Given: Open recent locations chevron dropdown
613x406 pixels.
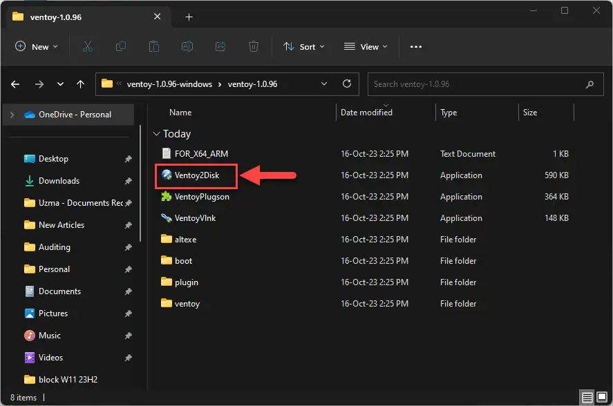Looking at the screenshot, I should coord(60,84).
